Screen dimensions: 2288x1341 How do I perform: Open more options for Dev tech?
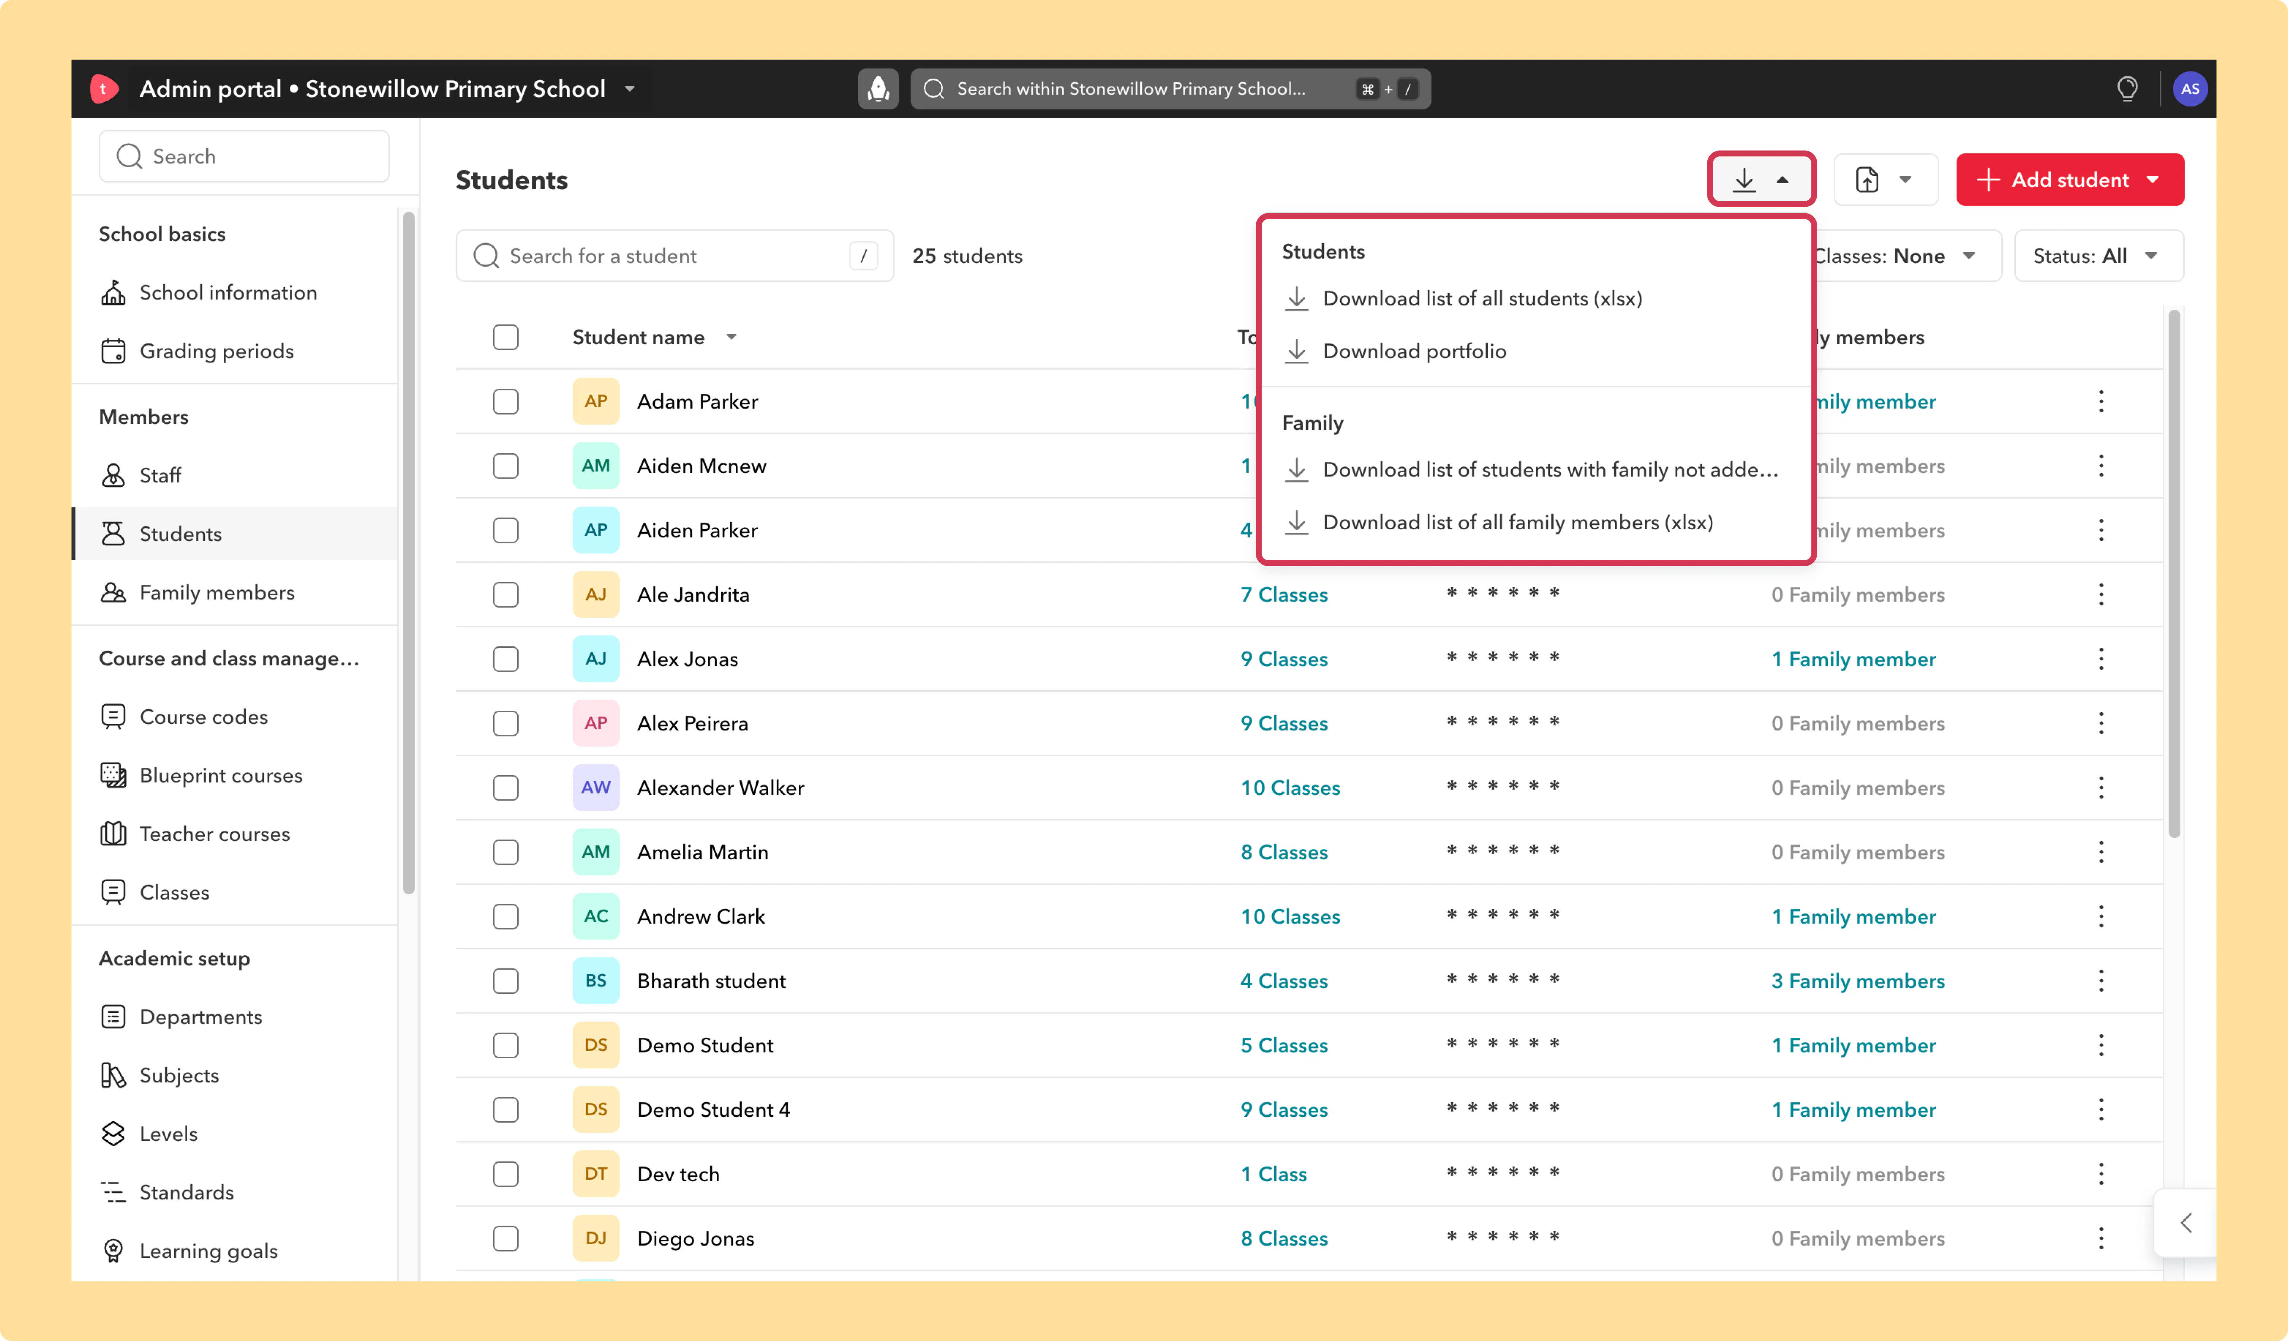pos(2101,1174)
